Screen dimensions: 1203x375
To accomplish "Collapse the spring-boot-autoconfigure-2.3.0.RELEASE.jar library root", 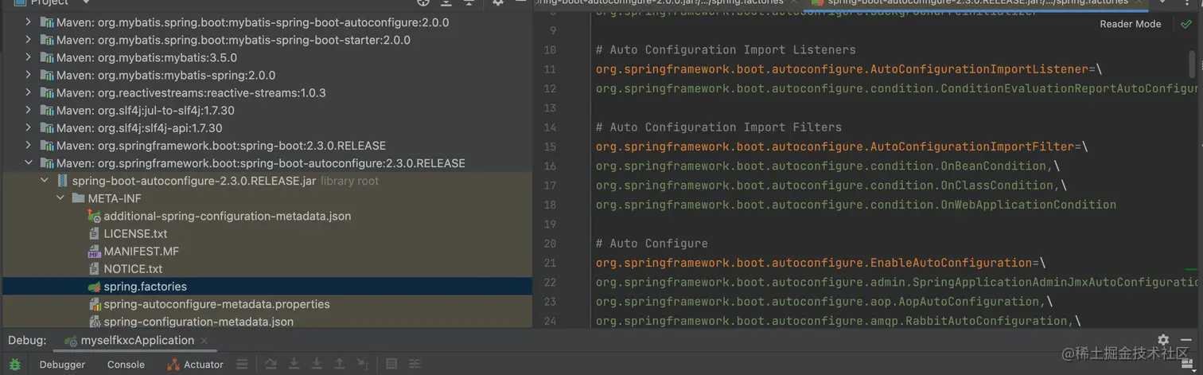I will (x=45, y=181).
